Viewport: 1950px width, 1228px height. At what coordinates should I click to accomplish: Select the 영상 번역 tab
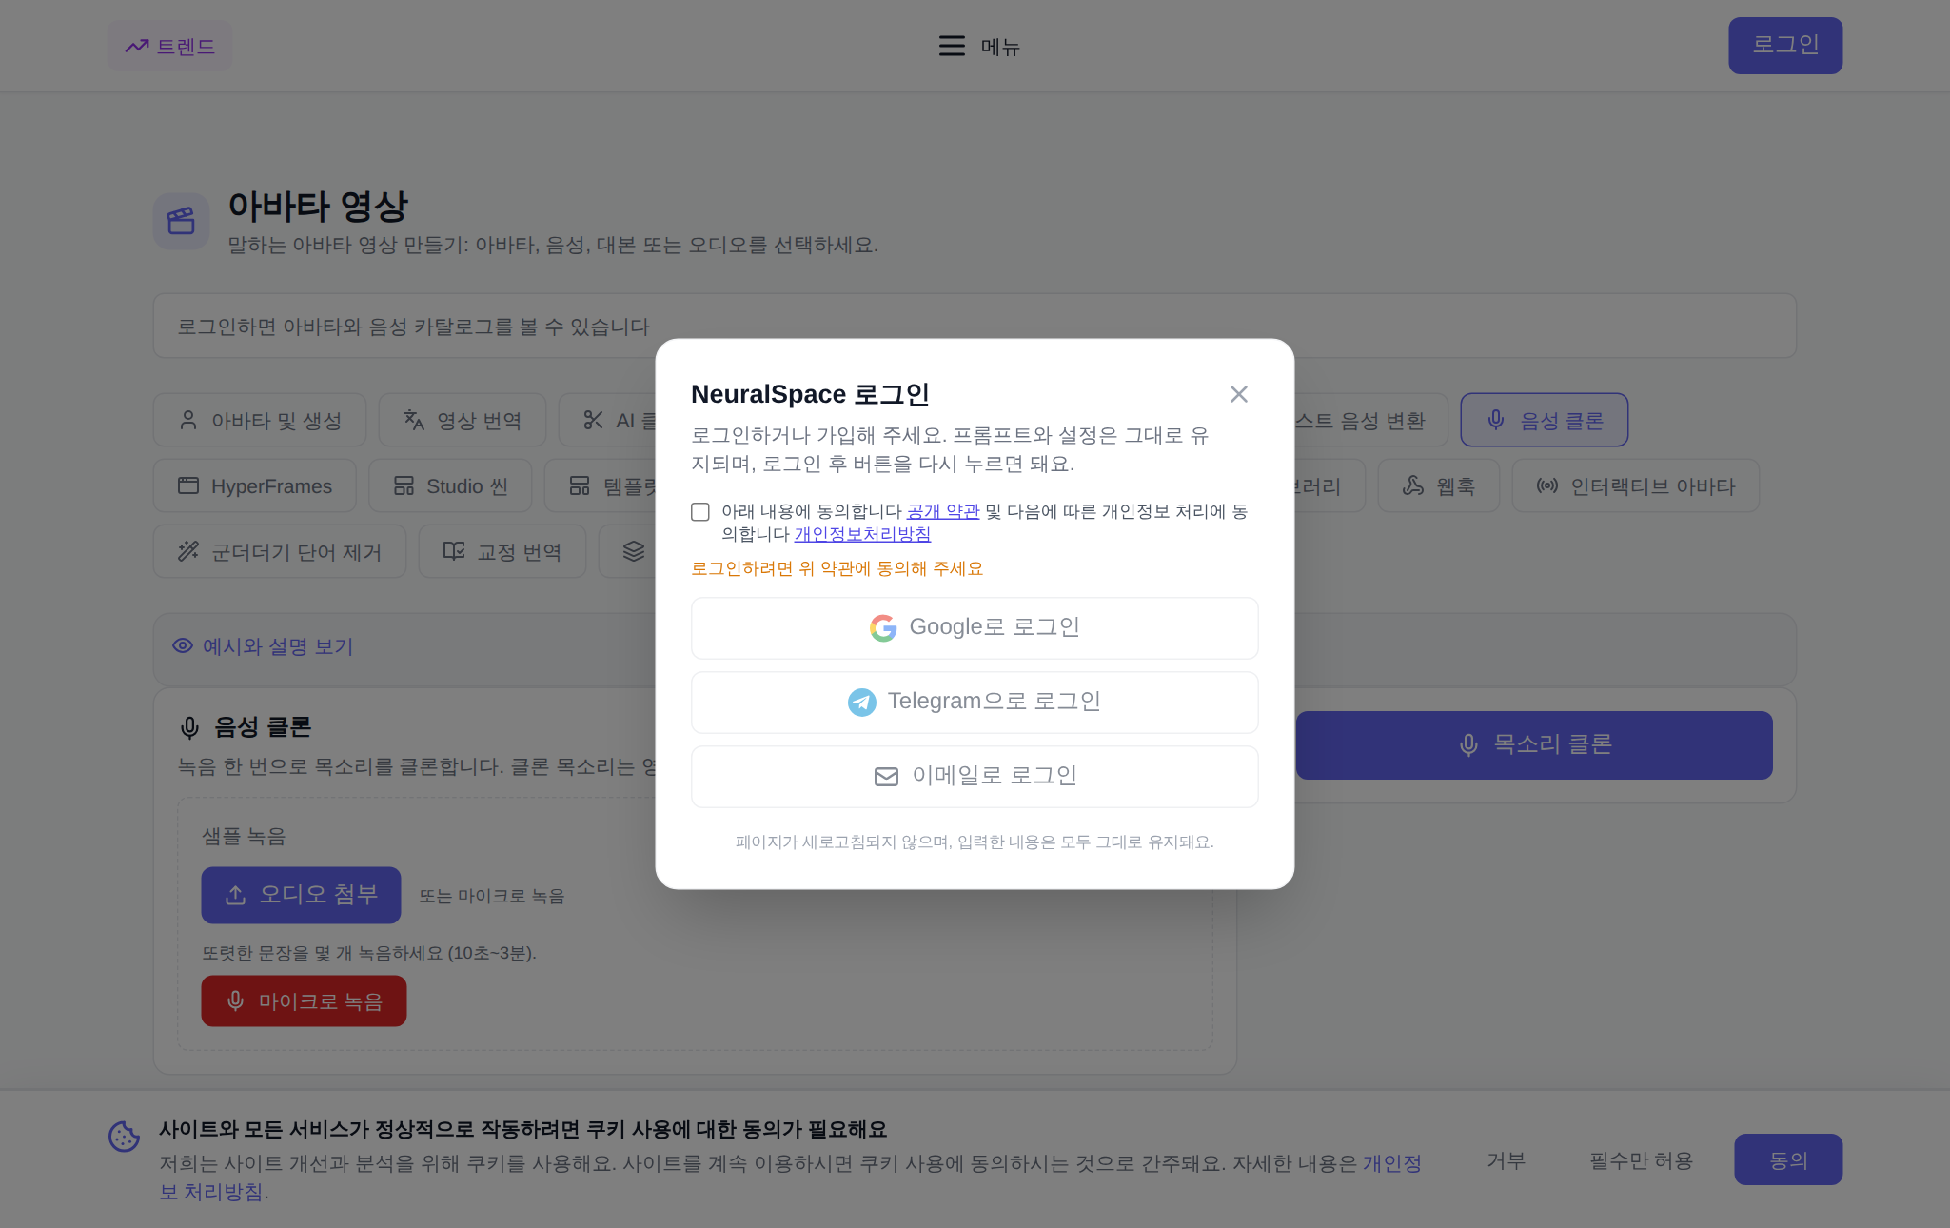pyautogui.click(x=463, y=420)
